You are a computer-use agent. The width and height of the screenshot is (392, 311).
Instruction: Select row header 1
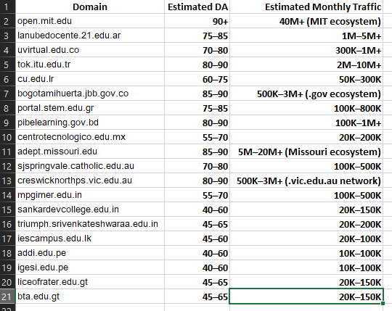(x=7, y=7)
